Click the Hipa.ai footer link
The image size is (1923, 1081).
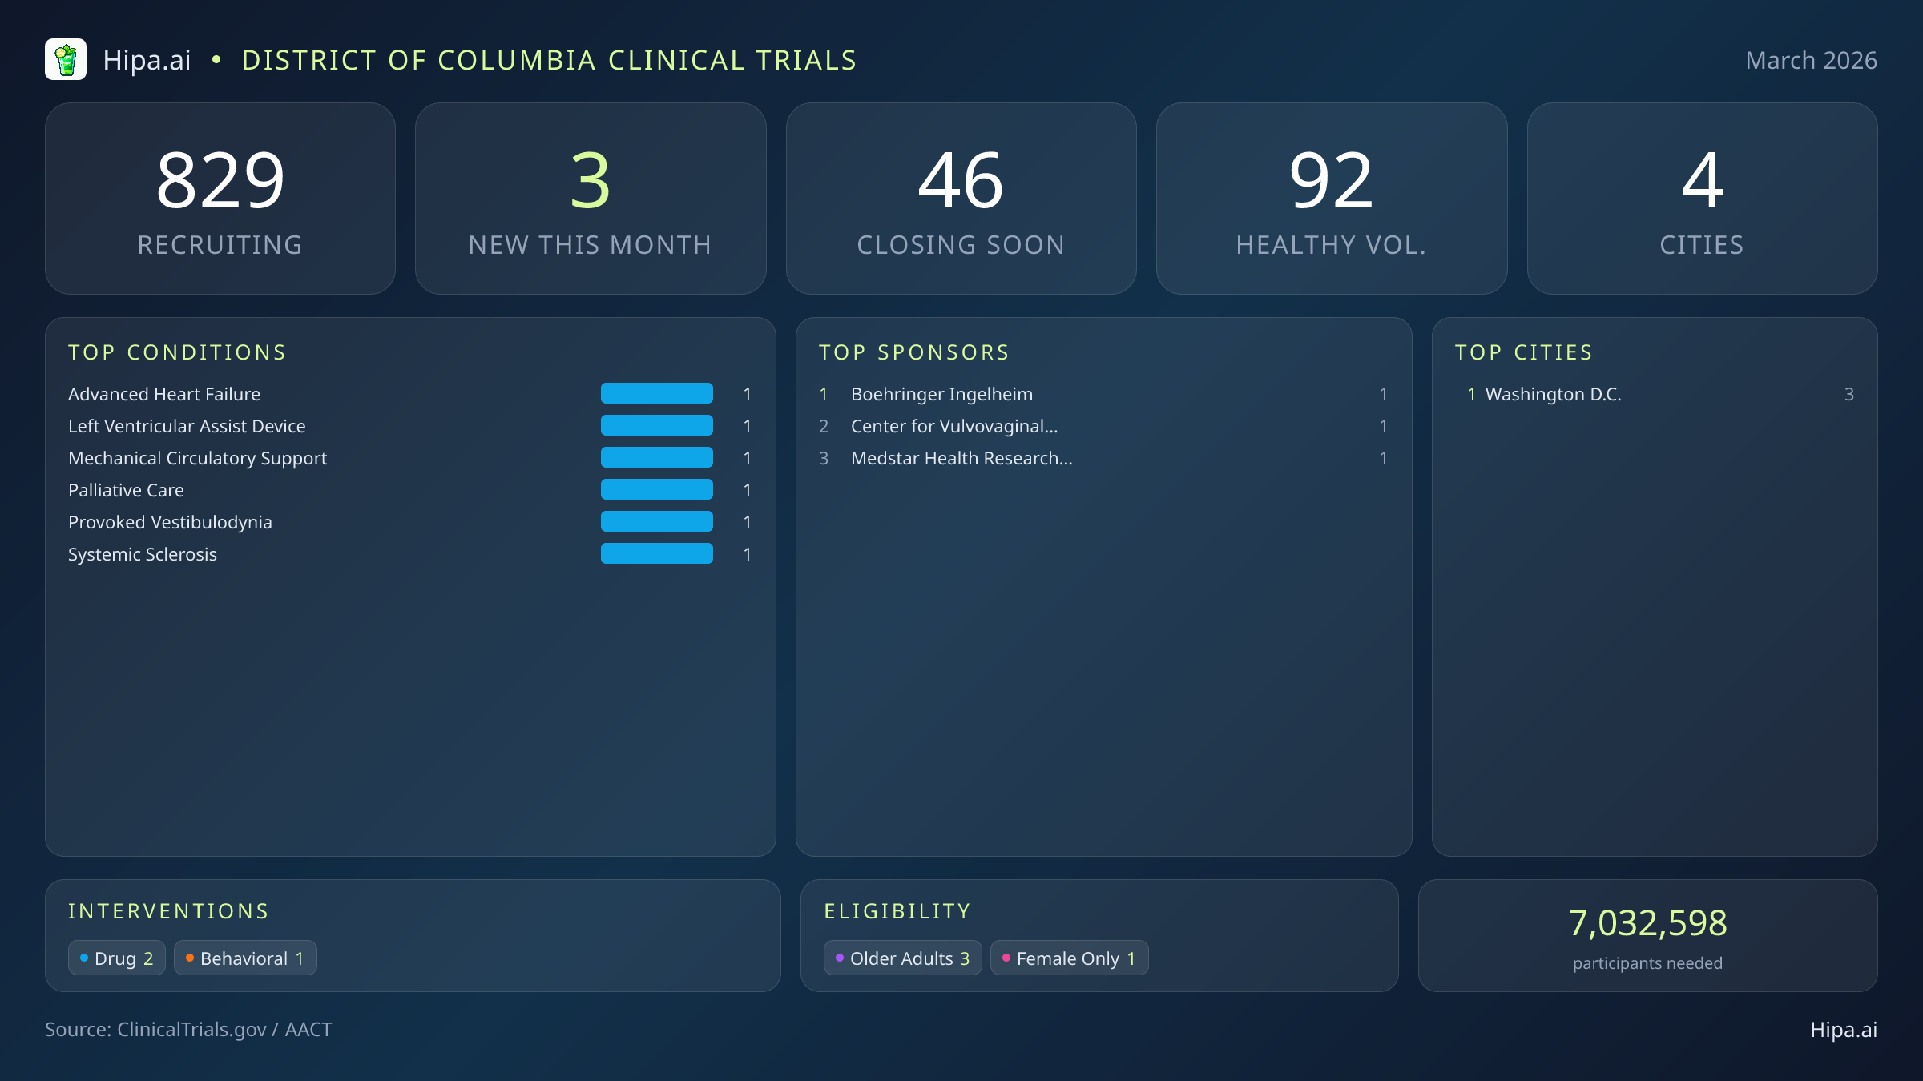click(x=1845, y=1030)
